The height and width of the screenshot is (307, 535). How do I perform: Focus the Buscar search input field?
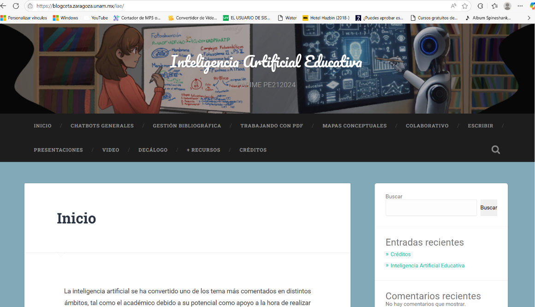point(431,208)
